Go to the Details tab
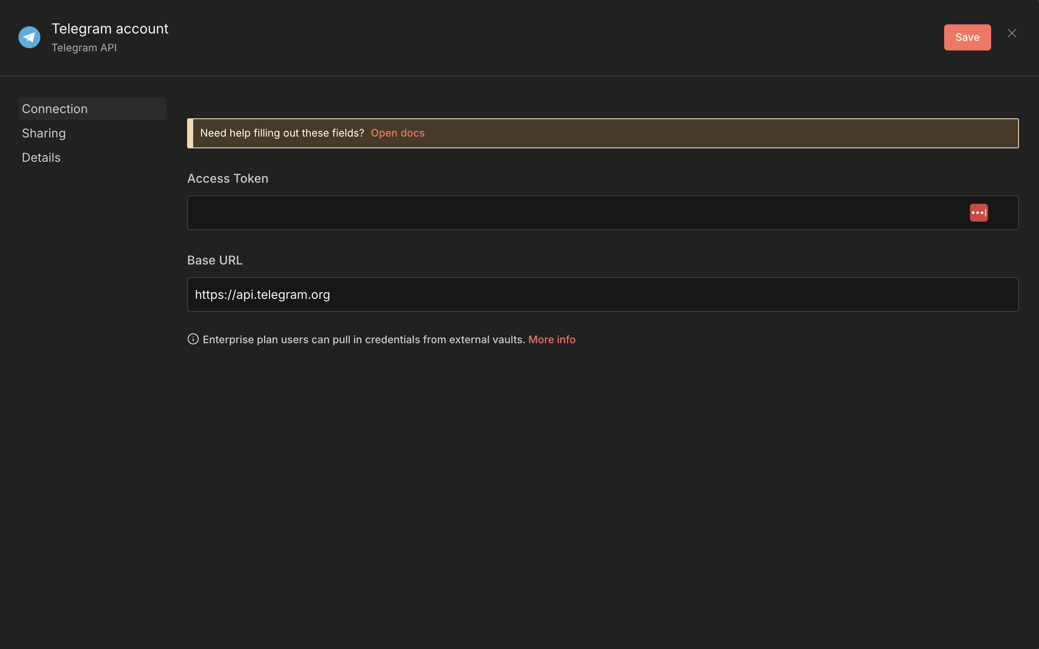 (41, 157)
